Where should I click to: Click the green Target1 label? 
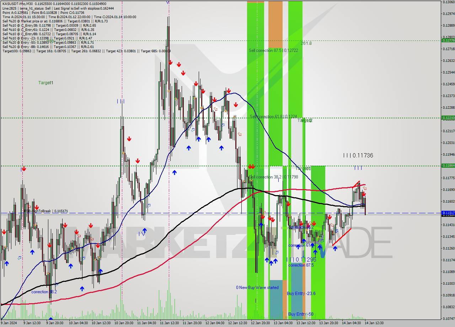click(x=46, y=82)
